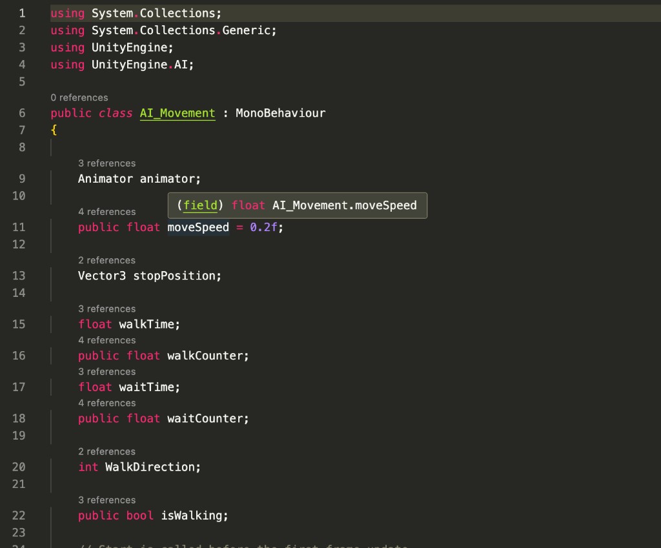Open '4 references' CodeLens above walkCounter
661x548 pixels.
[x=107, y=340]
